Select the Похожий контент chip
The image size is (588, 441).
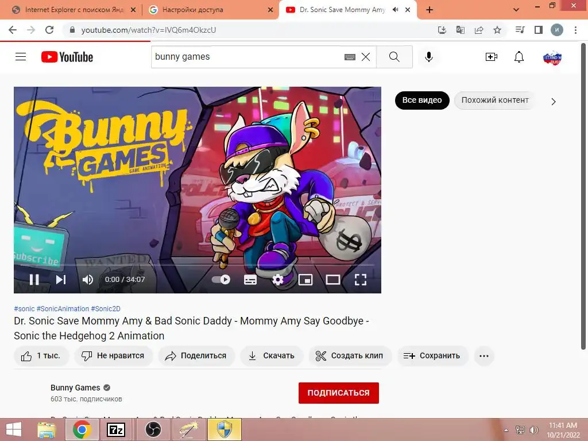pyautogui.click(x=495, y=100)
